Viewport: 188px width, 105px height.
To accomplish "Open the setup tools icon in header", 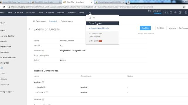I will (x=186, y=12).
